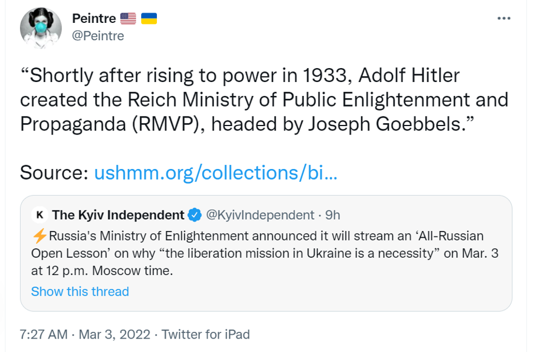
Task: Click the blue verified checkmark badge
Action: coord(194,215)
